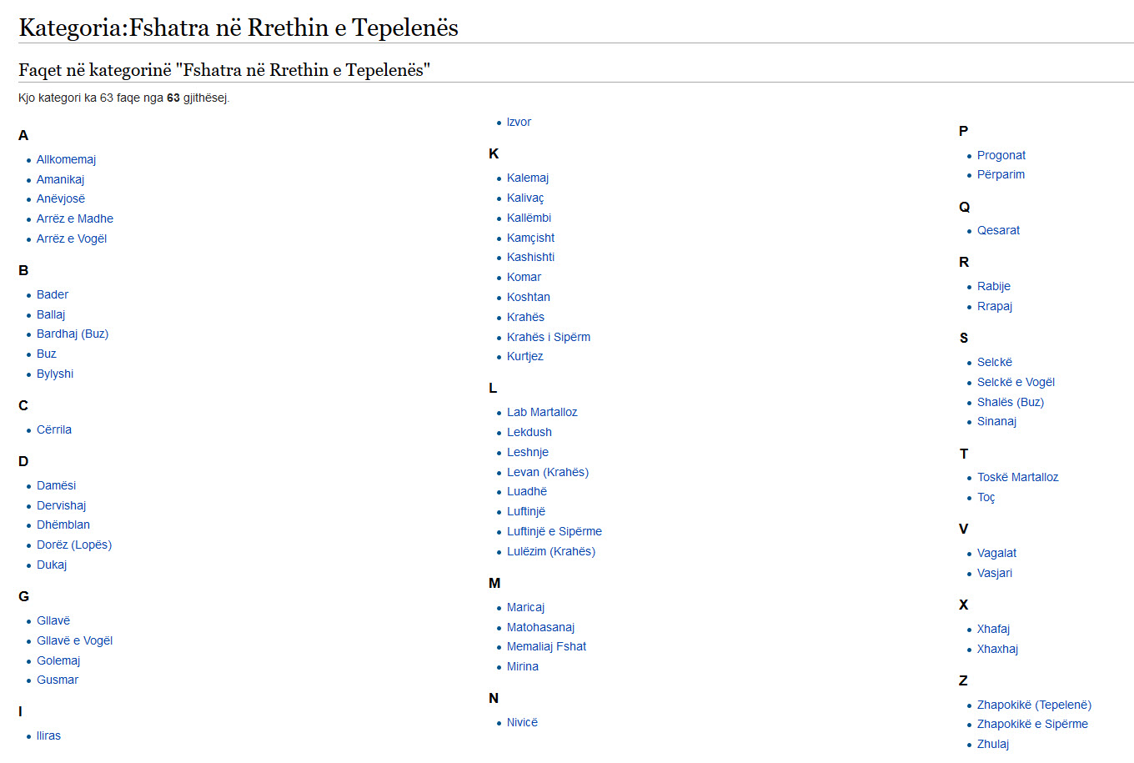
Task: Open the Memaliaj Fshat article
Action: coord(546,646)
